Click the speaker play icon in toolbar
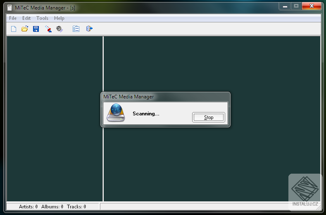Image resolution: width=326 pixels, height=215 pixels. pyautogui.click(x=59, y=29)
